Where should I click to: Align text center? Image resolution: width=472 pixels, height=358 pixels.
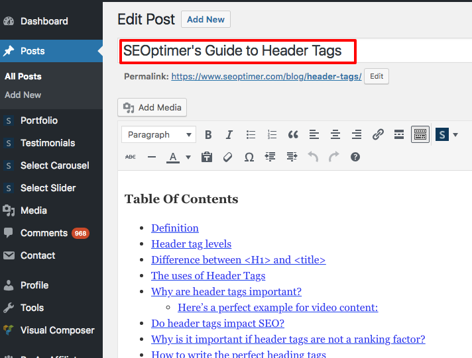[x=335, y=134]
